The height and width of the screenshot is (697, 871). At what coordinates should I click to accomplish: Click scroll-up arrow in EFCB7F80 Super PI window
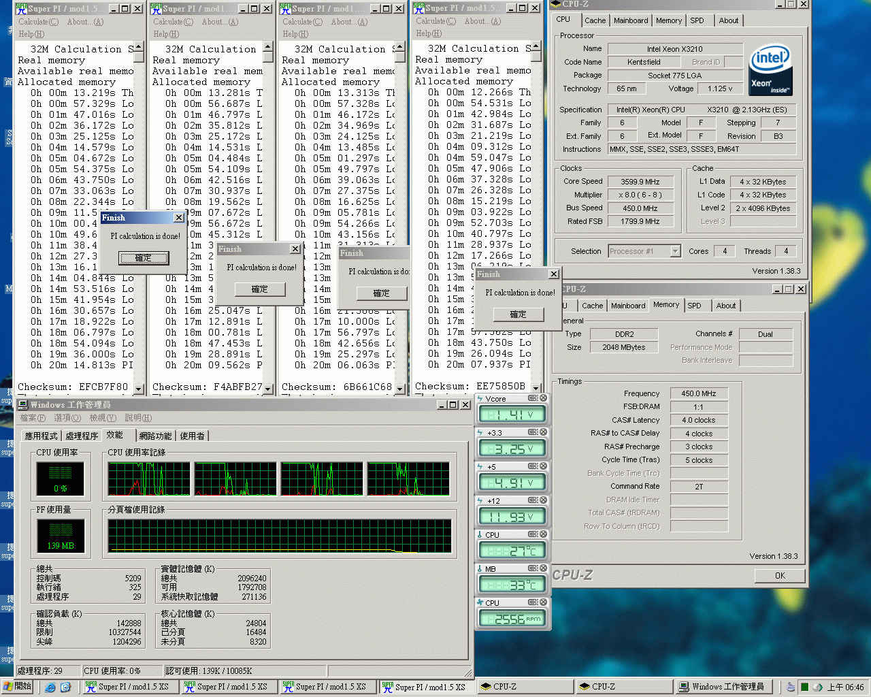139,47
